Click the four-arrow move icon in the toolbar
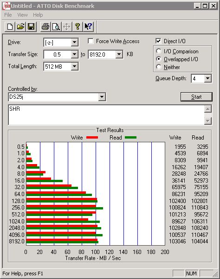The image size is (220, 279). (67, 27)
